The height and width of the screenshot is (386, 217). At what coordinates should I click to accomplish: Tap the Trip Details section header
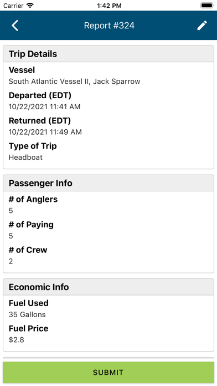tap(108, 54)
